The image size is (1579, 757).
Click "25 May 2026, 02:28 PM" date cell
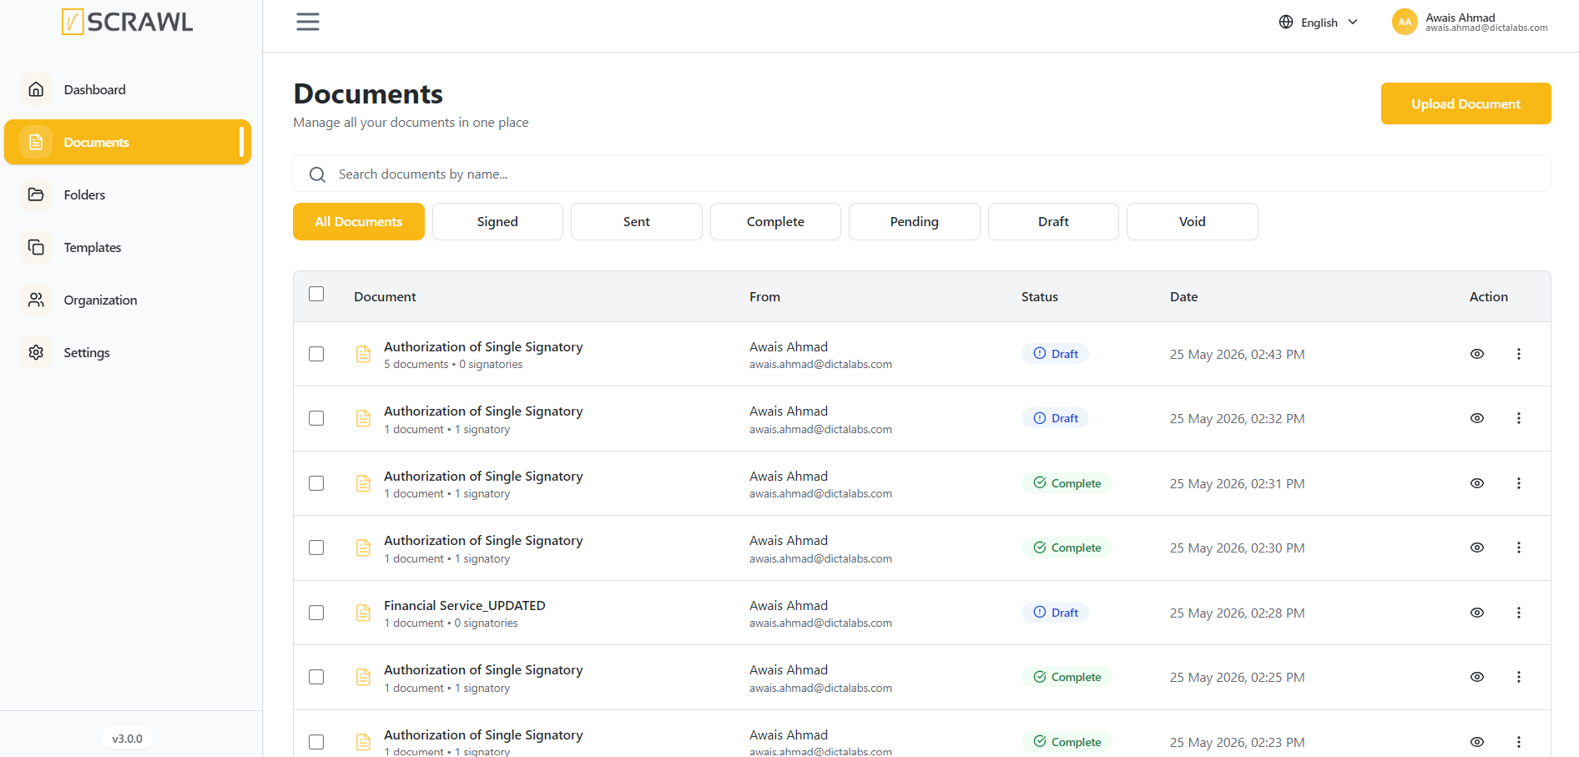click(1237, 613)
